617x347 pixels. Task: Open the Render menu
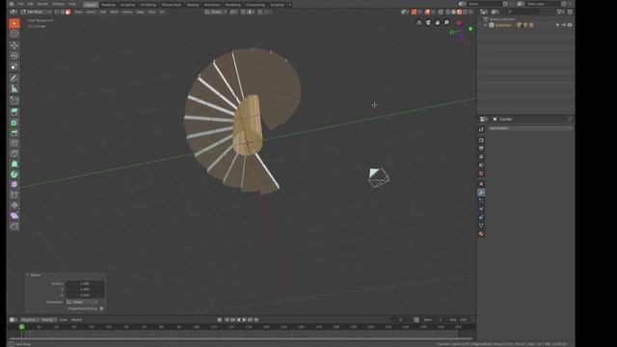coord(42,4)
